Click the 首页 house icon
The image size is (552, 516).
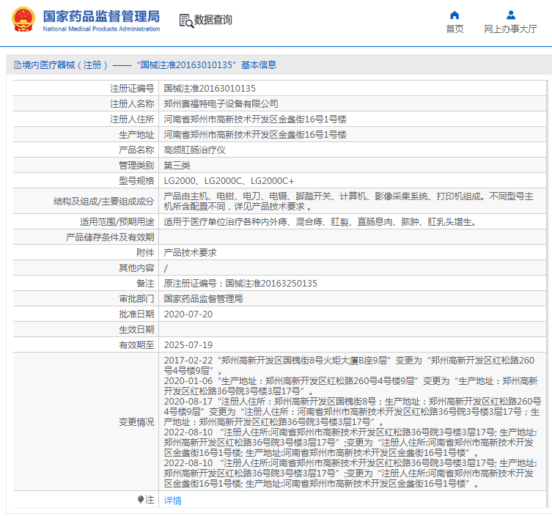pyautogui.click(x=455, y=15)
